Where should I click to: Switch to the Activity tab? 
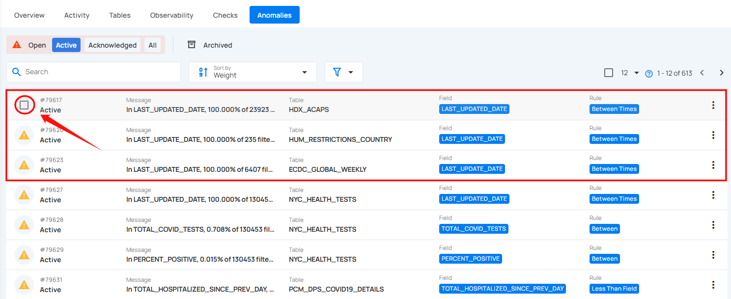click(77, 15)
